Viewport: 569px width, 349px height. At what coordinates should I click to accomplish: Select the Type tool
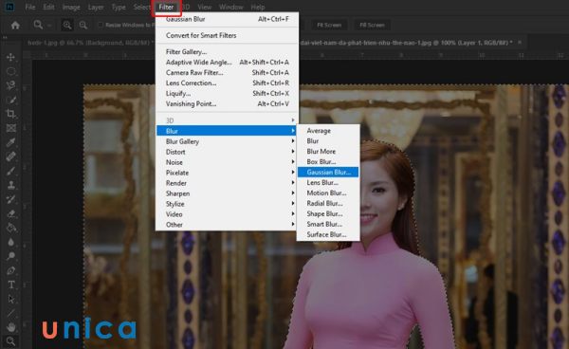click(10, 285)
